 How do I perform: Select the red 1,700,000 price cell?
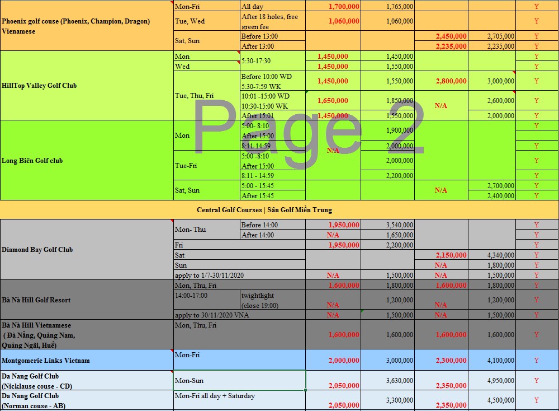coord(333,6)
